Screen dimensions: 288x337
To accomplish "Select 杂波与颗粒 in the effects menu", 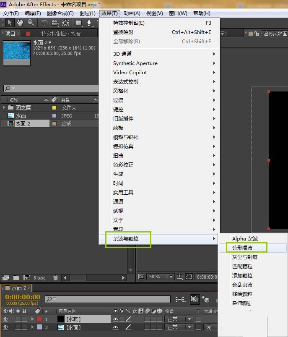I will click(159, 238).
